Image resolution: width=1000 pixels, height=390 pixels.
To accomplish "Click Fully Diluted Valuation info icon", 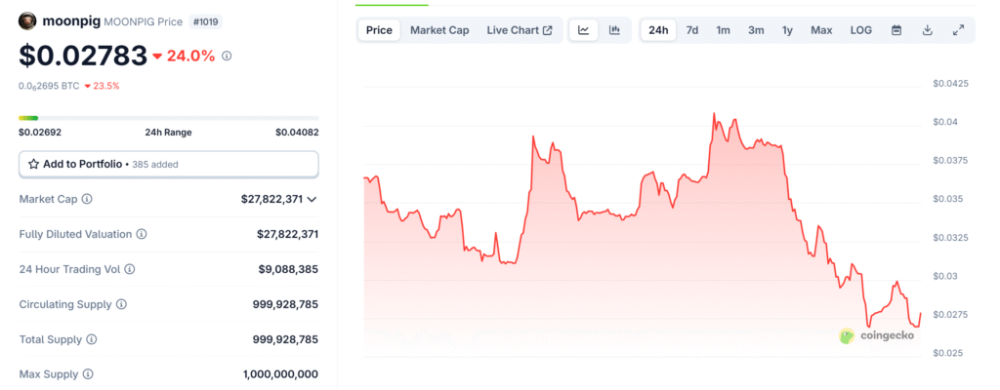I will (x=142, y=234).
